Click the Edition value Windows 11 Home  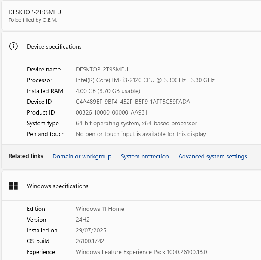coord(100,209)
